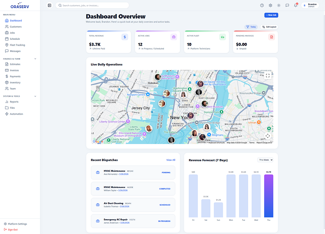This screenshot has width=325, height=234.
Task: Click technician avatar near Liberty State Park
Action: [x=149, y=129]
